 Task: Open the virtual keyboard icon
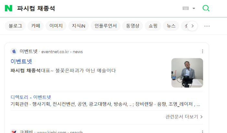185,8
